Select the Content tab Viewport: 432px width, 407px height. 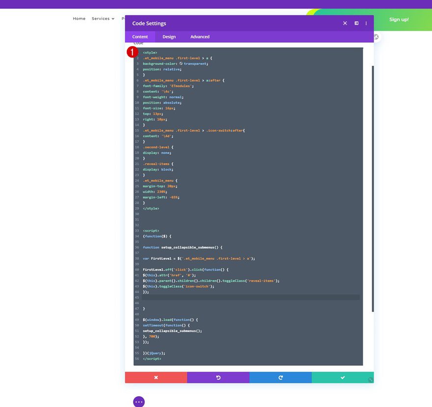point(140,36)
